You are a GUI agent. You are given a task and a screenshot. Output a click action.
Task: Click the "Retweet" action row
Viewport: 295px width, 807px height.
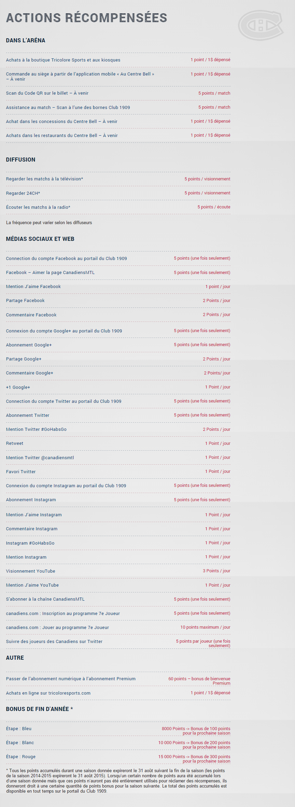click(15, 443)
